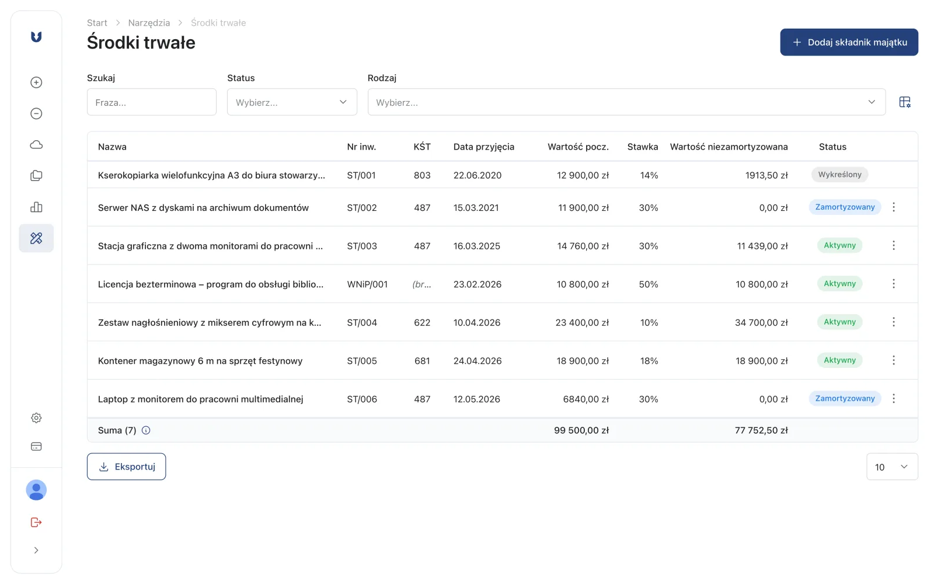Open the row menu for Kontener magazynowy

coord(893,360)
